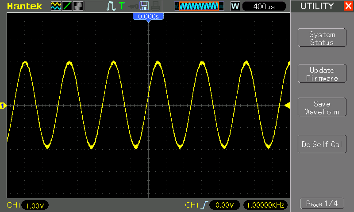354x212 pixels.
Task: Choose Save Waveform
Action: coord(322,107)
